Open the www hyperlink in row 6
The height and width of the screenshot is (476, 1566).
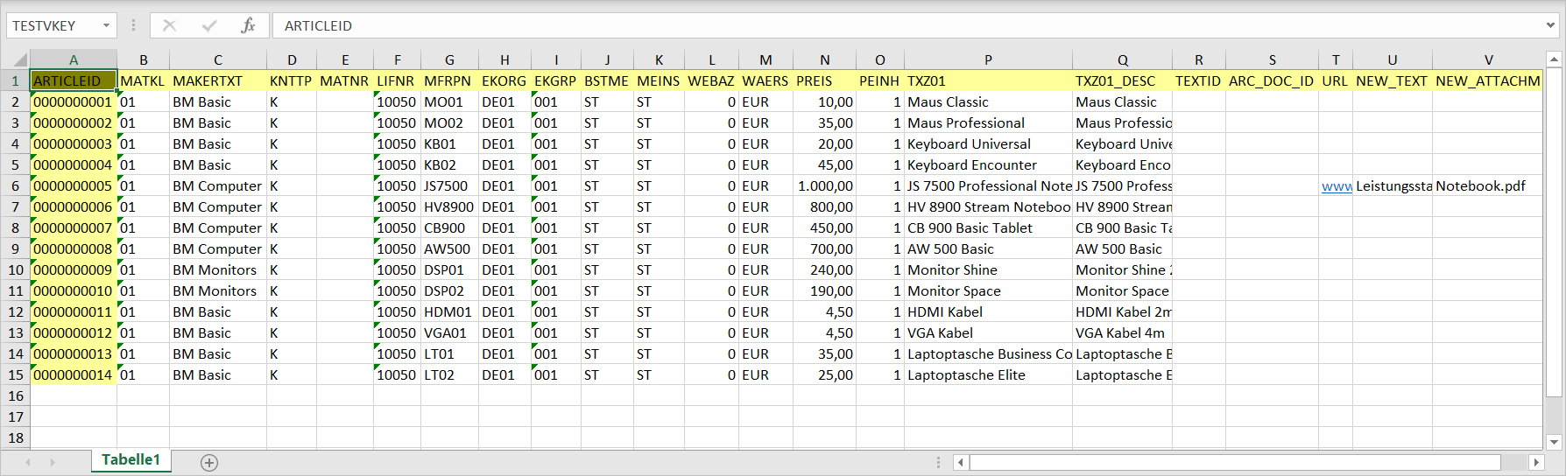(1337, 186)
